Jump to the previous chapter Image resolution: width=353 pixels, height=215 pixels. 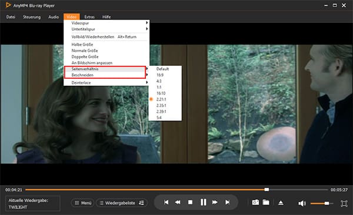click(x=166, y=203)
